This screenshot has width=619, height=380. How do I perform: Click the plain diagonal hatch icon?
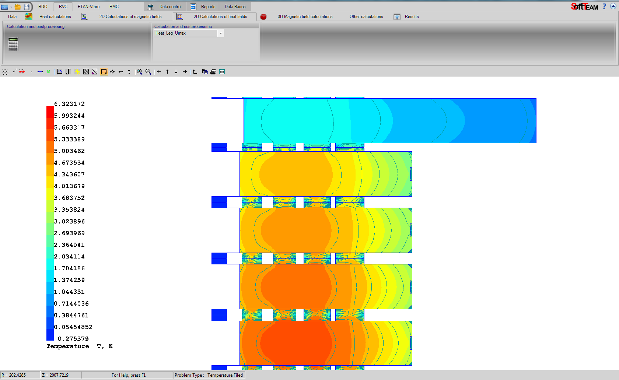click(86, 72)
